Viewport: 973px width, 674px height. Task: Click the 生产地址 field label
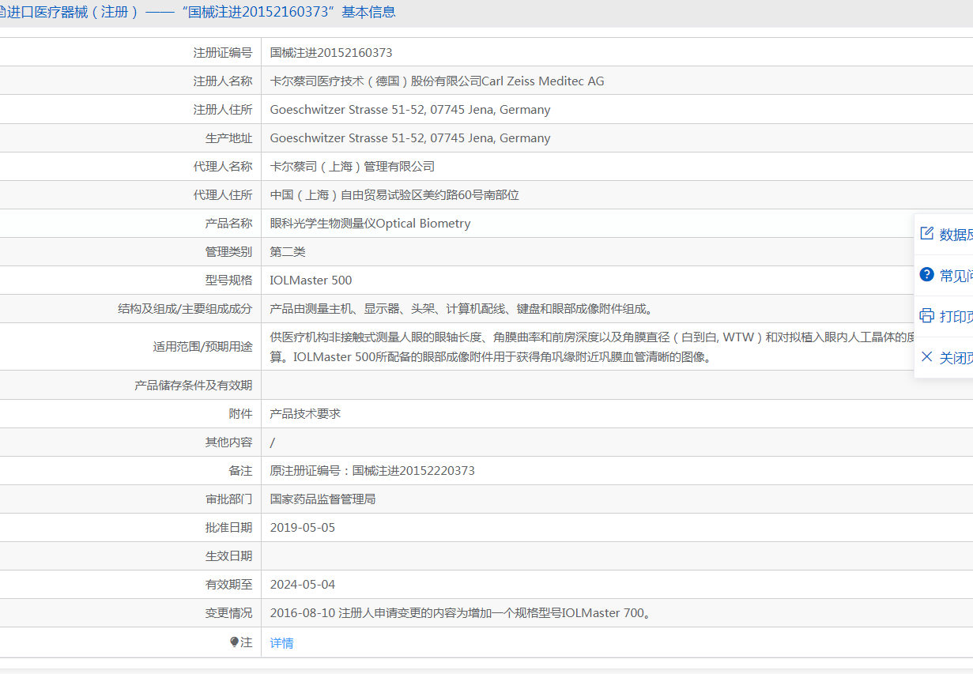[229, 138]
